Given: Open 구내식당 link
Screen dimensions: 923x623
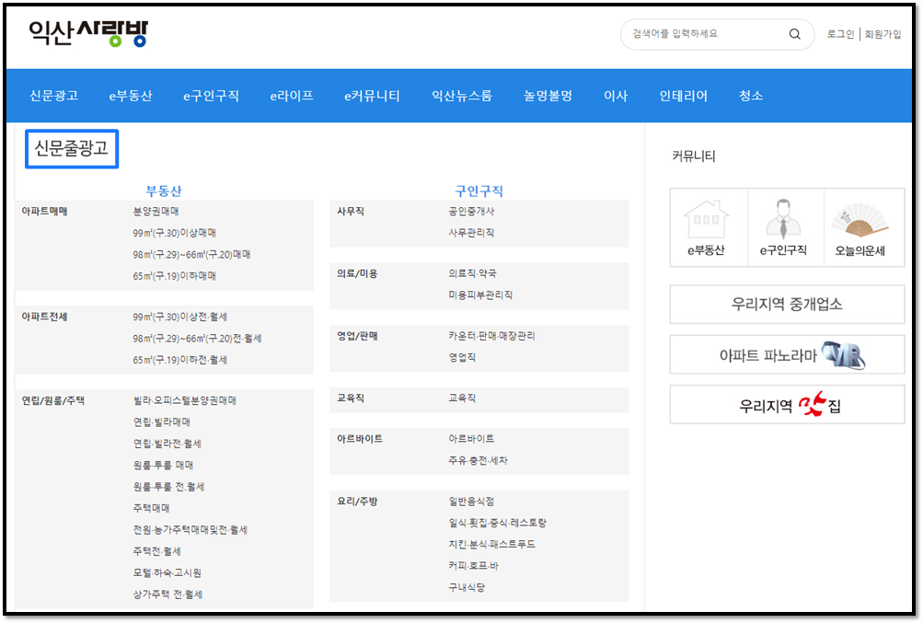Looking at the screenshot, I should click(467, 587).
